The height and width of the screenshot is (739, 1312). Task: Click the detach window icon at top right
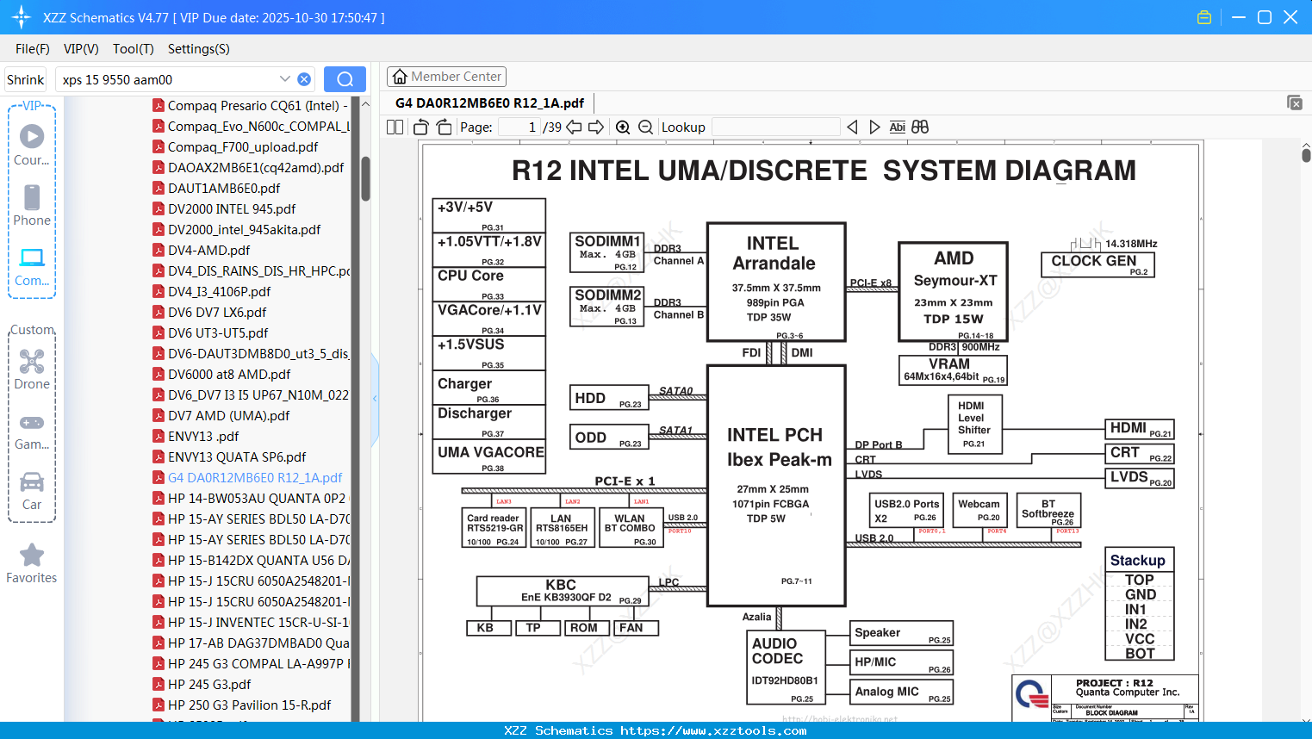coord(1295,102)
